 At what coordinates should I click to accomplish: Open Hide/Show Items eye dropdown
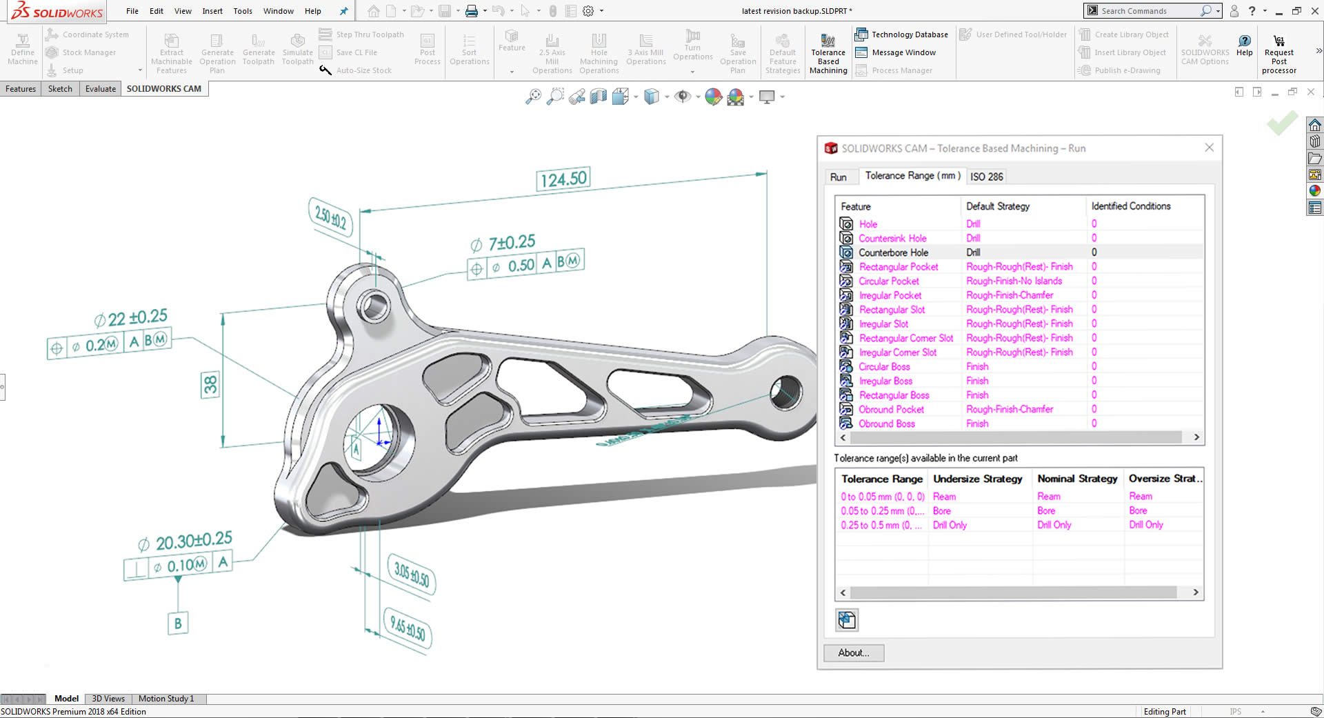tap(698, 97)
